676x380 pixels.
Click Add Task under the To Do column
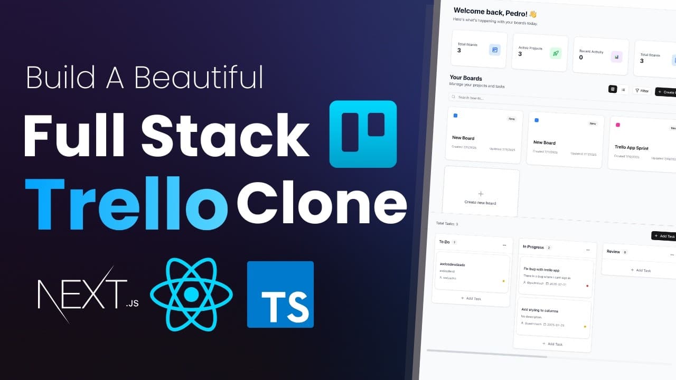[471, 298]
